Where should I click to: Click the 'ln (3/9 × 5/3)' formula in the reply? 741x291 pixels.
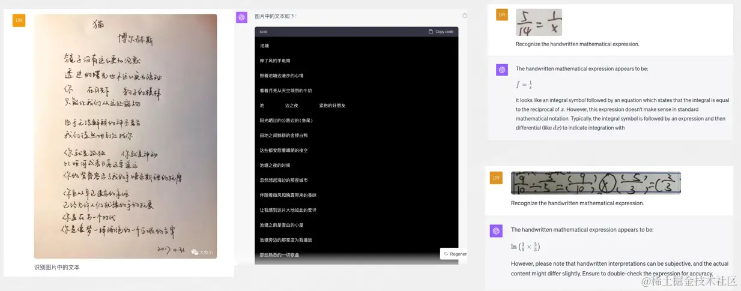tap(525, 247)
